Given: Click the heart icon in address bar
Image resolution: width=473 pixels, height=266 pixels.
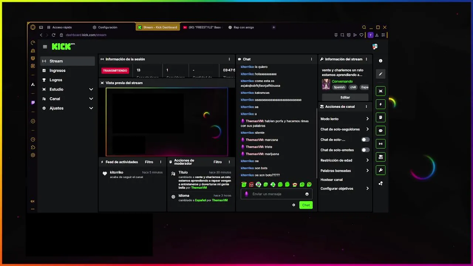Looking at the screenshot, I should (361, 35).
